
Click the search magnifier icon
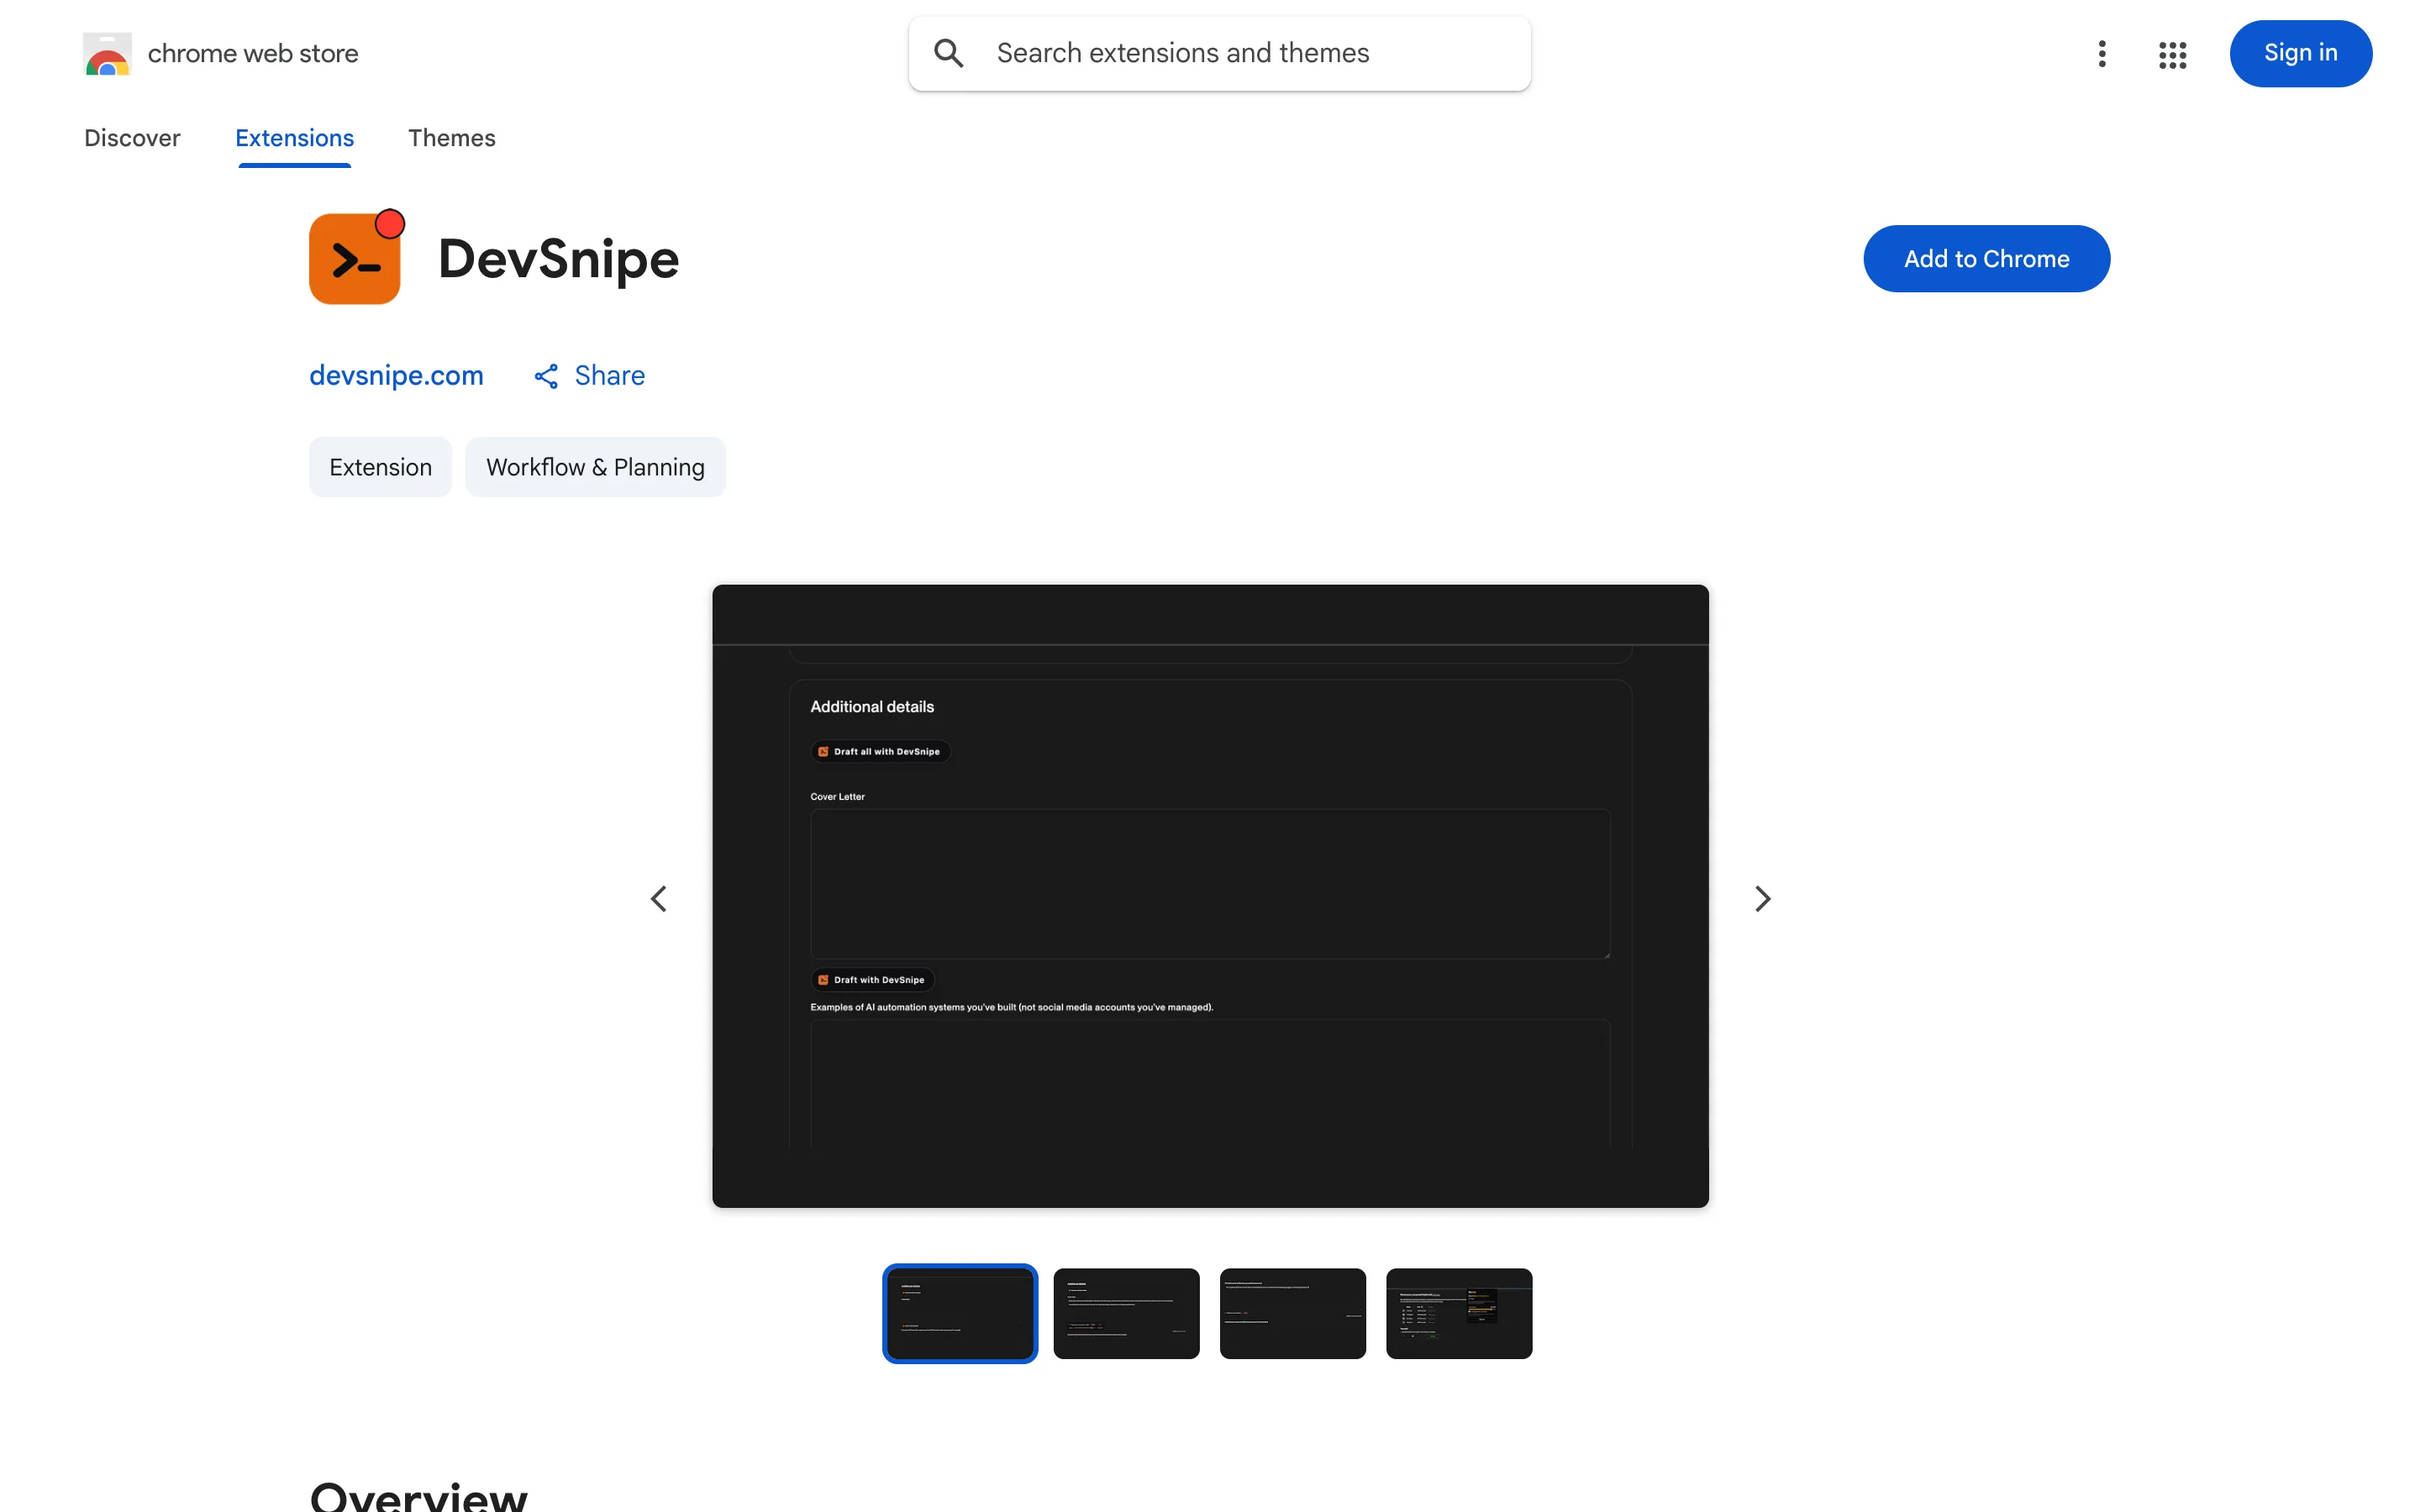tap(948, 53)
